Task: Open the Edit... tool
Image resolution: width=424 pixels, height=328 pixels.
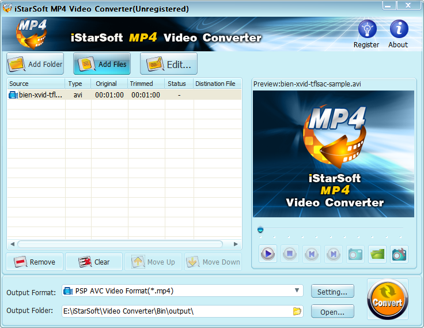Action: click(x=169, y=64)
